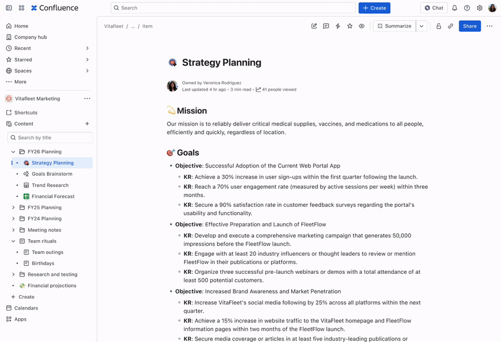Open the notifications bell
Image resolution: width=501 pixels, height=342 pixels.
point(455,8)
